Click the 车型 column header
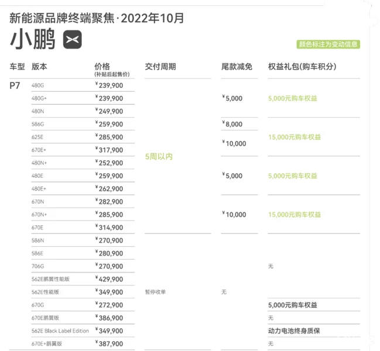Viewport: 380px width, 351px height. pyautogui.click(x=17, y=66)
